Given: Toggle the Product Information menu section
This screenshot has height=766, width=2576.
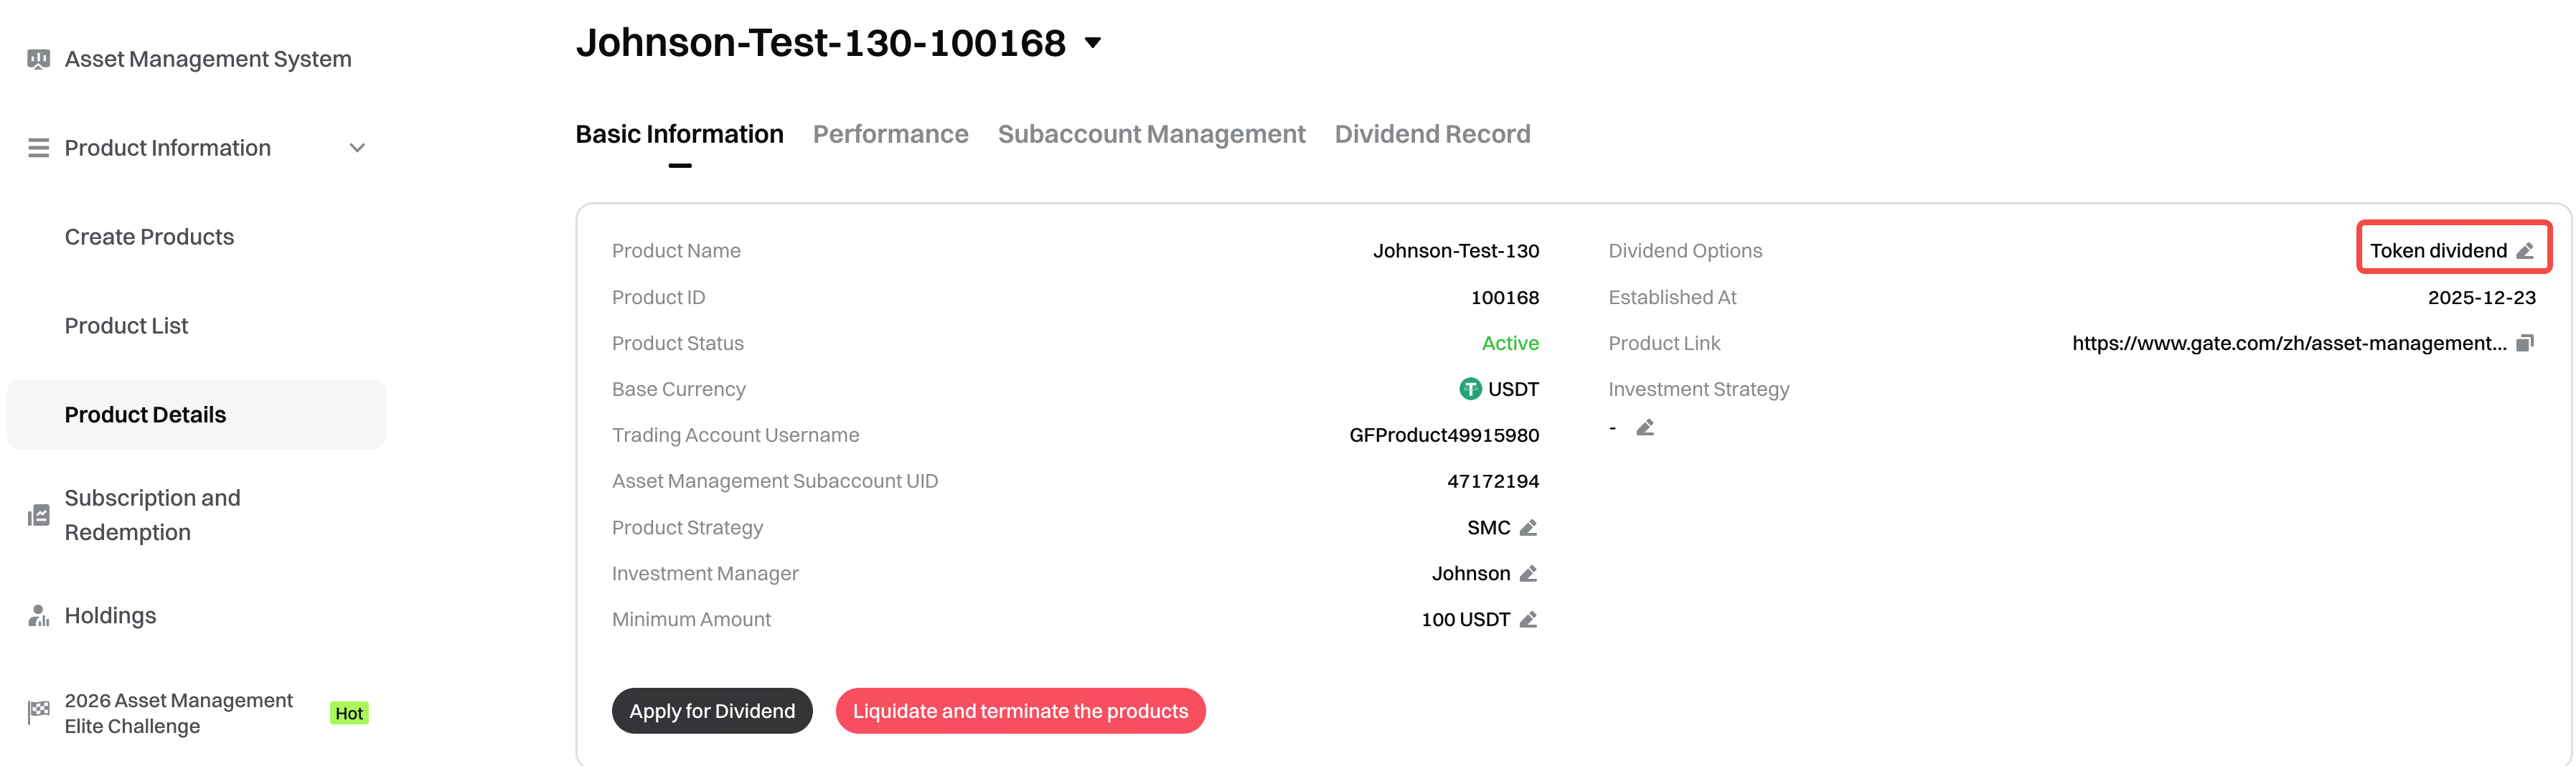Looking at the screenshot, I should point(167,148).
